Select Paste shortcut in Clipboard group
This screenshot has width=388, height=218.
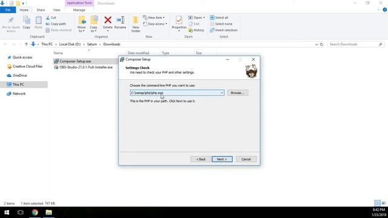tap(59, 30)
